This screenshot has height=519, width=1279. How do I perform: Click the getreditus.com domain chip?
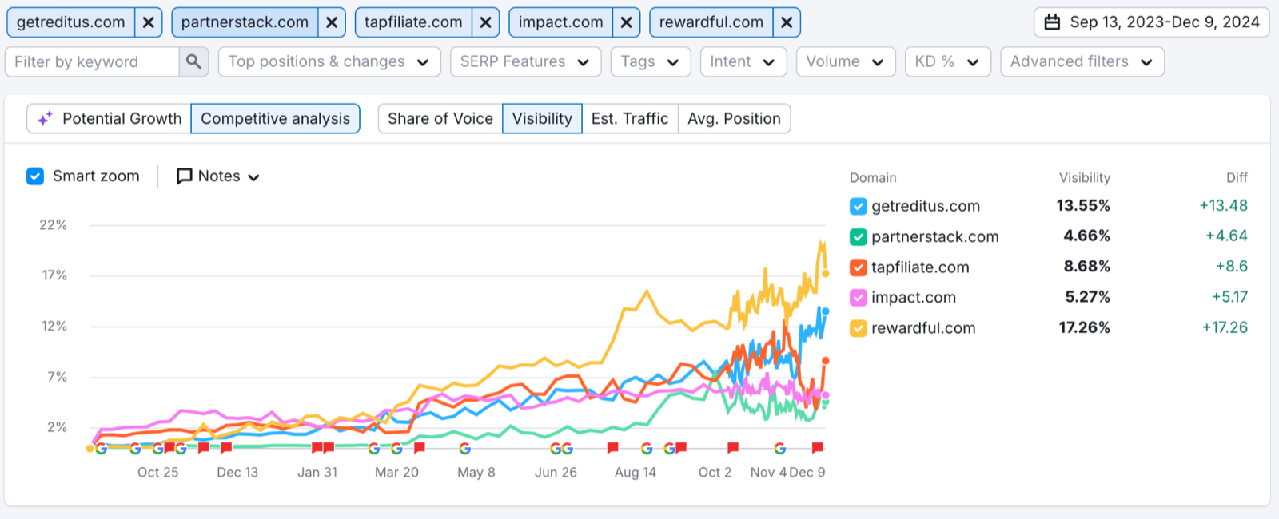pos(71,22)
